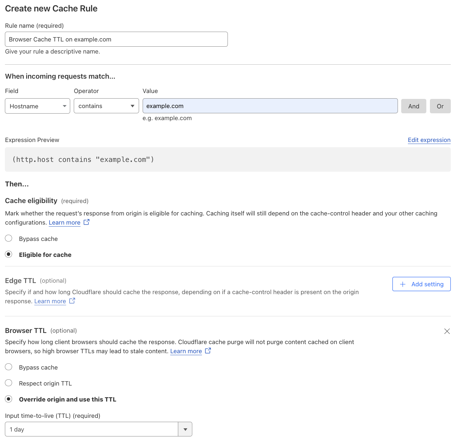The height and width of the screenshot is (442, 457).
Task: Click the external link icon beside Edge TTL Learn more
Action: pos(72,301)
